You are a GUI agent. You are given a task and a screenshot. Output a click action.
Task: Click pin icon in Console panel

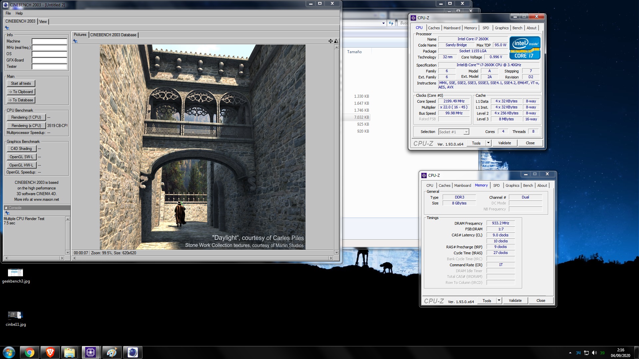7,213
